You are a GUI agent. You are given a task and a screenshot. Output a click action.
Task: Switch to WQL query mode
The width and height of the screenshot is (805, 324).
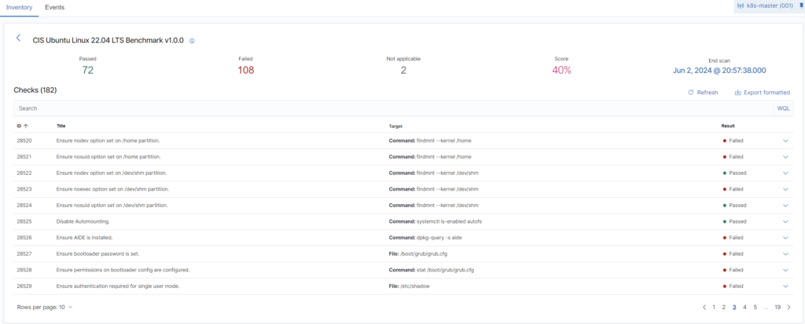coord(783,108)
